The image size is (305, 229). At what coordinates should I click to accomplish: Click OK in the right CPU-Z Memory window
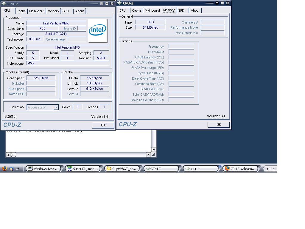219,124
